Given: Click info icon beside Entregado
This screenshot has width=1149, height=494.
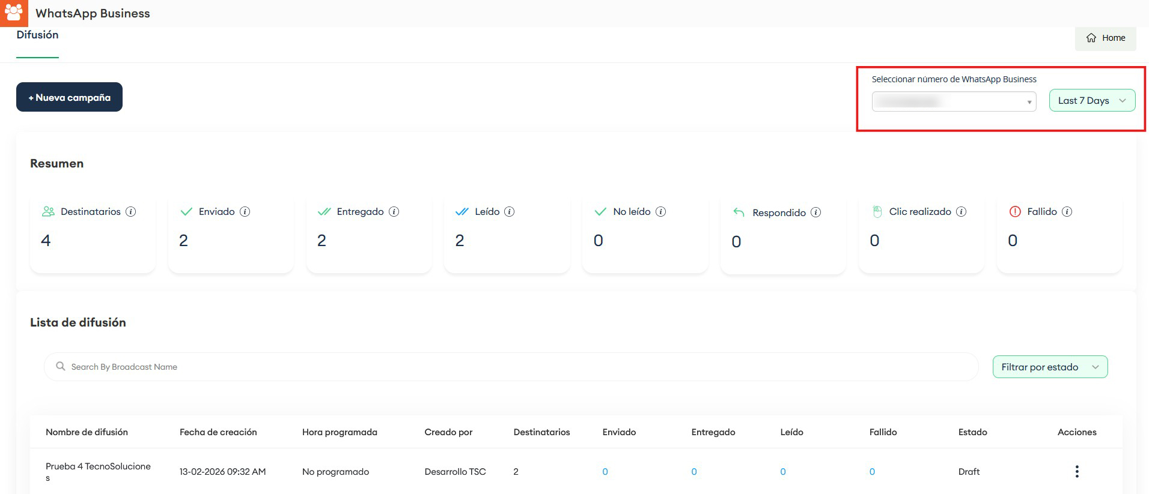Looking at the screenshot, I should point(394,212).
